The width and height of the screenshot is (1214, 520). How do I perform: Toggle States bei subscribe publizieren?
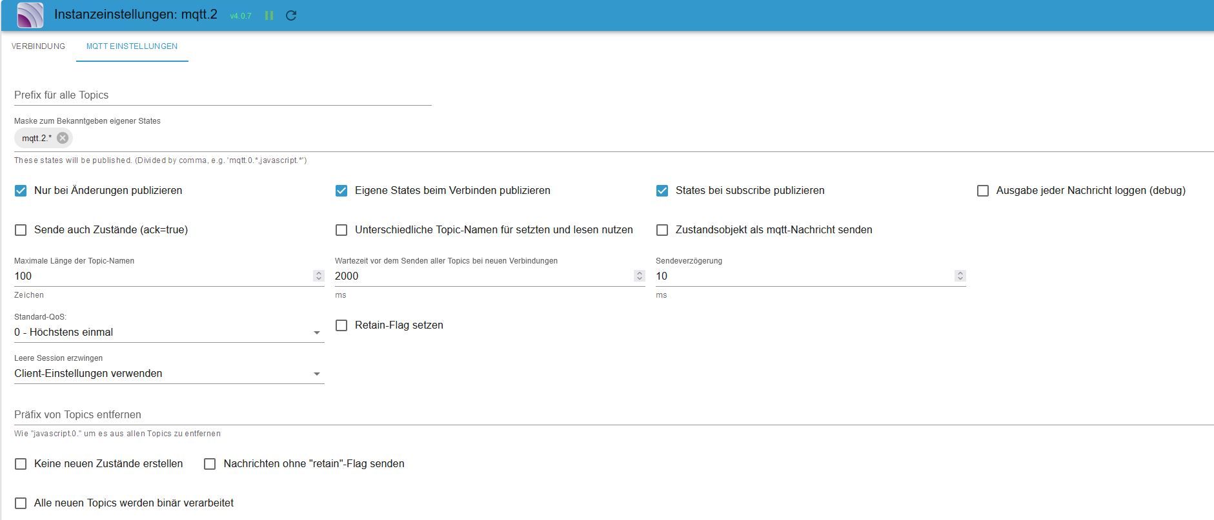(x=662, y=191)
